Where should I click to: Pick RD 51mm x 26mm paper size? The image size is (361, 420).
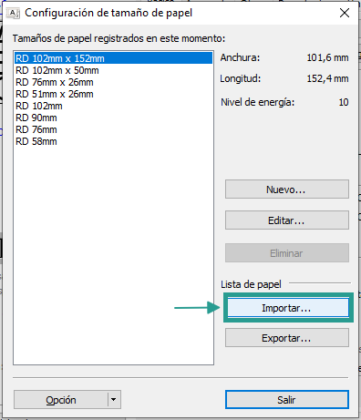point(113,94)
